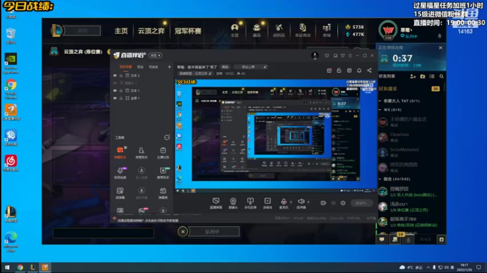Image resolution: width=487 pixels, height=273 pixels.
Task: Add 摄像头 camera source
Action: coord(233,203)
